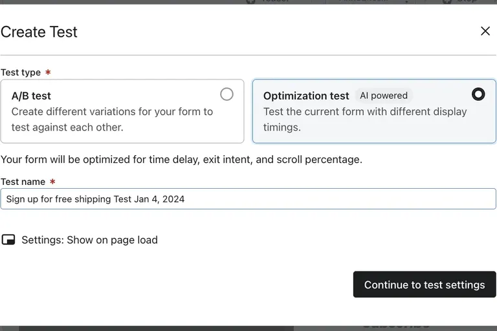497x331 pixels.
Task: Click the Settings: Show on page load text
Action: [89, 240]
